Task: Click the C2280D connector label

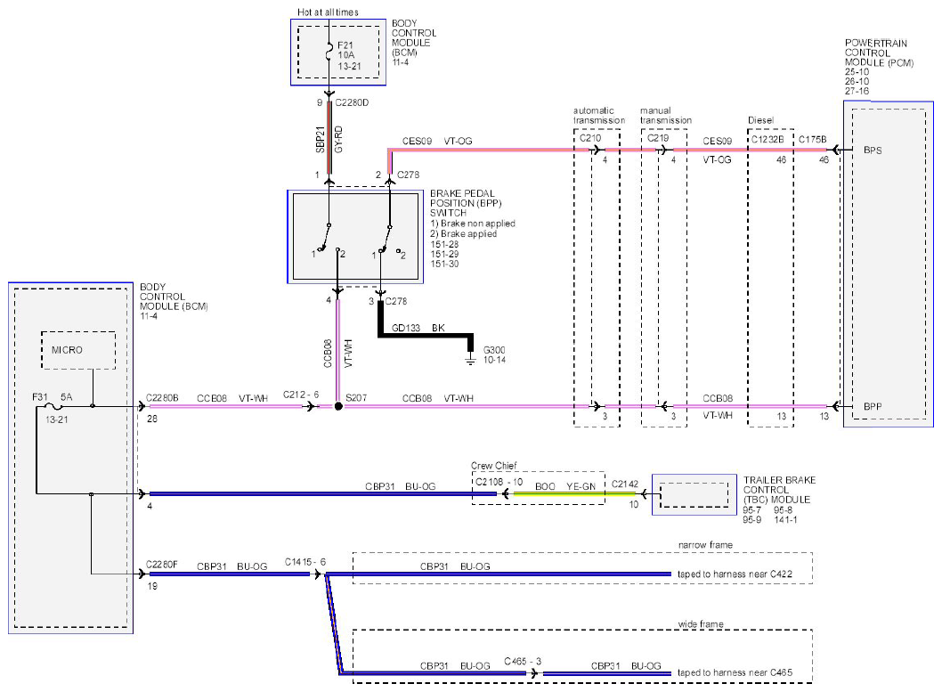Action: pos(352,102)
